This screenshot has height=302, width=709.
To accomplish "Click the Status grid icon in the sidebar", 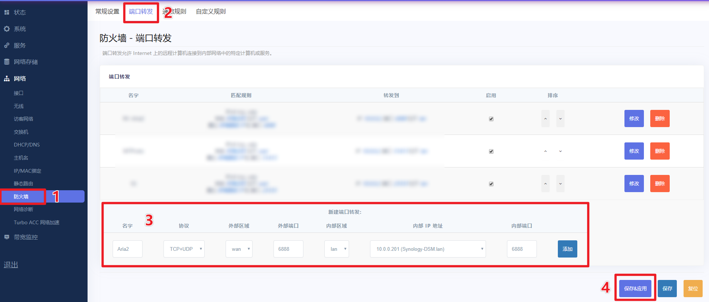I will pos(7,12).
